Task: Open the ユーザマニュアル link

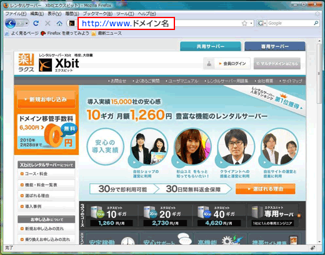Action: click(x=182, y=81)
